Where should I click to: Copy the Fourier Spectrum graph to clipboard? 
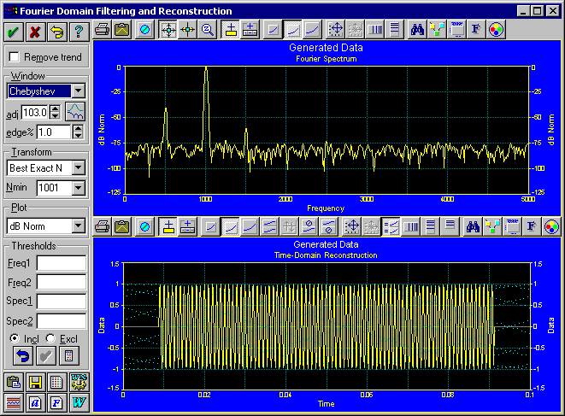click(122, 30)
